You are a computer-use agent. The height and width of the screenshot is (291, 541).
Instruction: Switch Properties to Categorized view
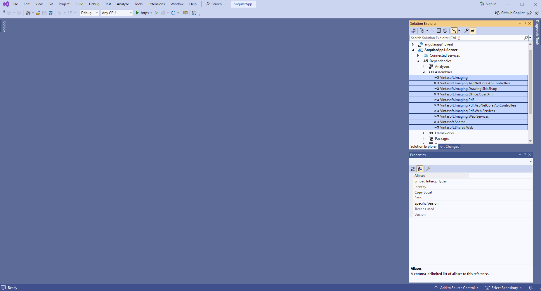(413, 169)
